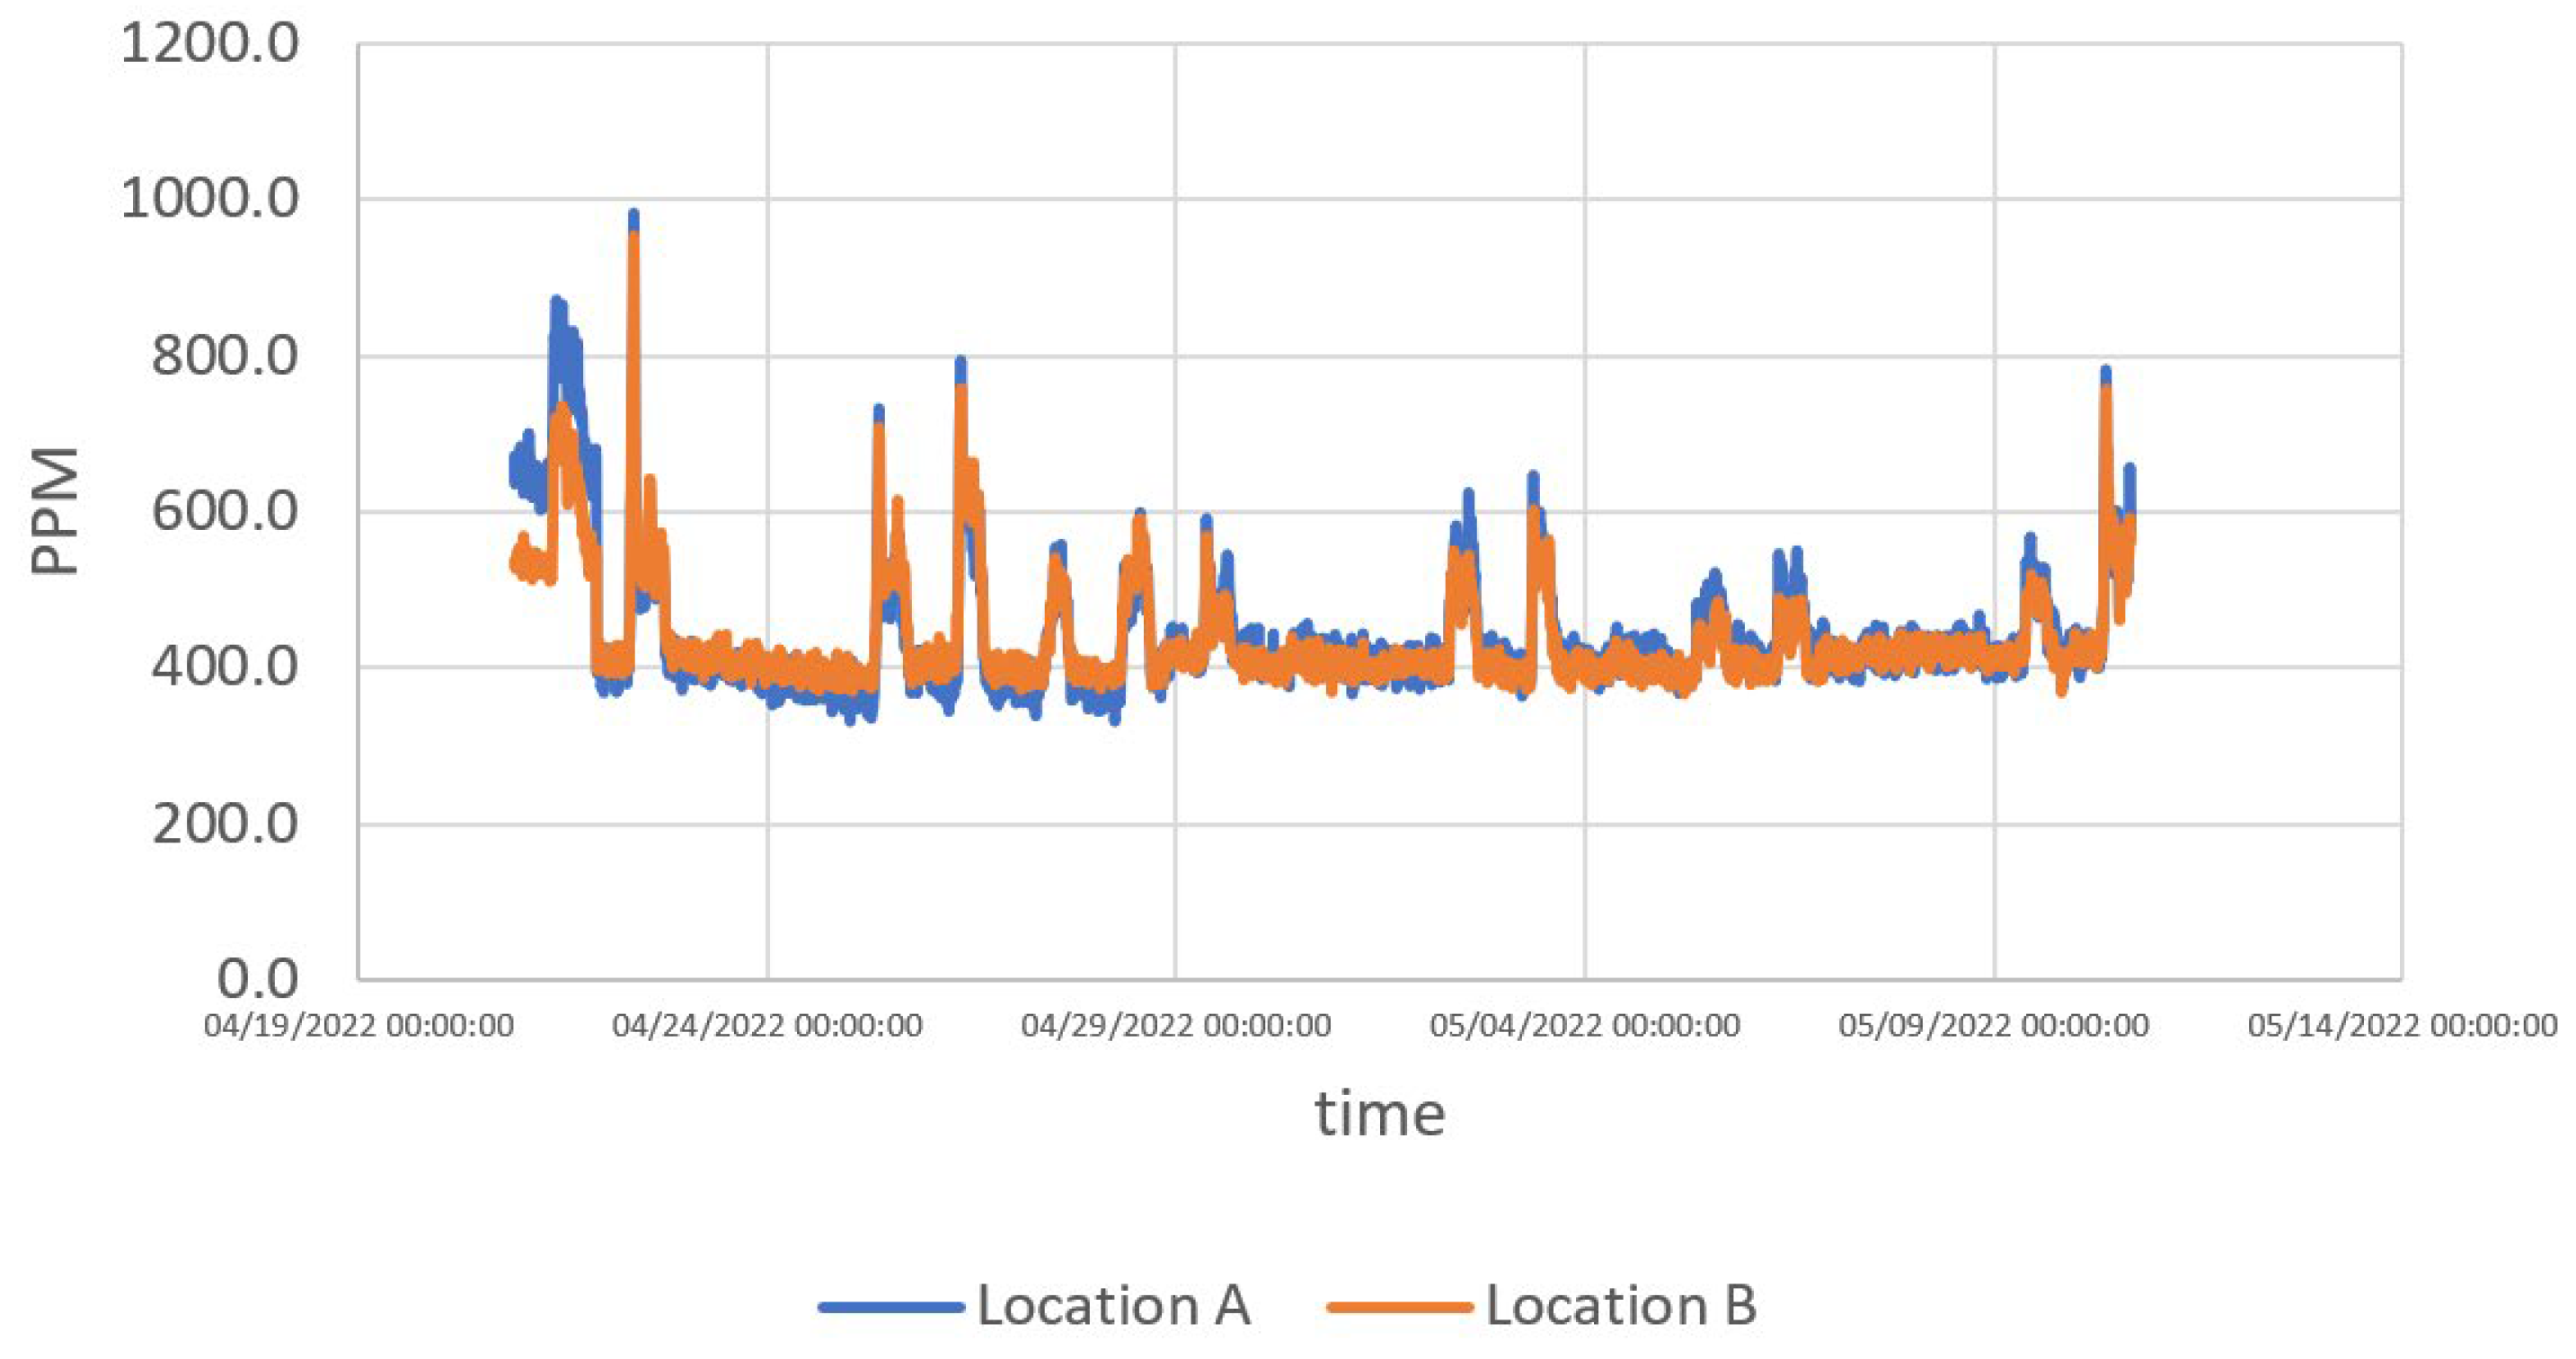
Task: Click the time x-axis title
Action: 1379,1114
